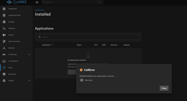Click the Credentials key icon

pyautogui.click(x=4, y=54)
